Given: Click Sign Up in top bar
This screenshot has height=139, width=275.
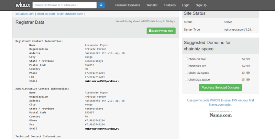Looking at the screenshot, I should point(201,5).
